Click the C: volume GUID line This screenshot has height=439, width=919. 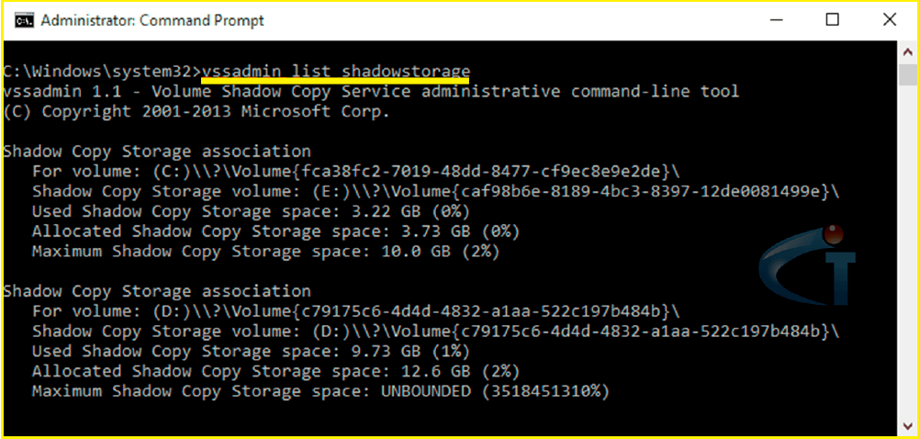tap(356, 172)
